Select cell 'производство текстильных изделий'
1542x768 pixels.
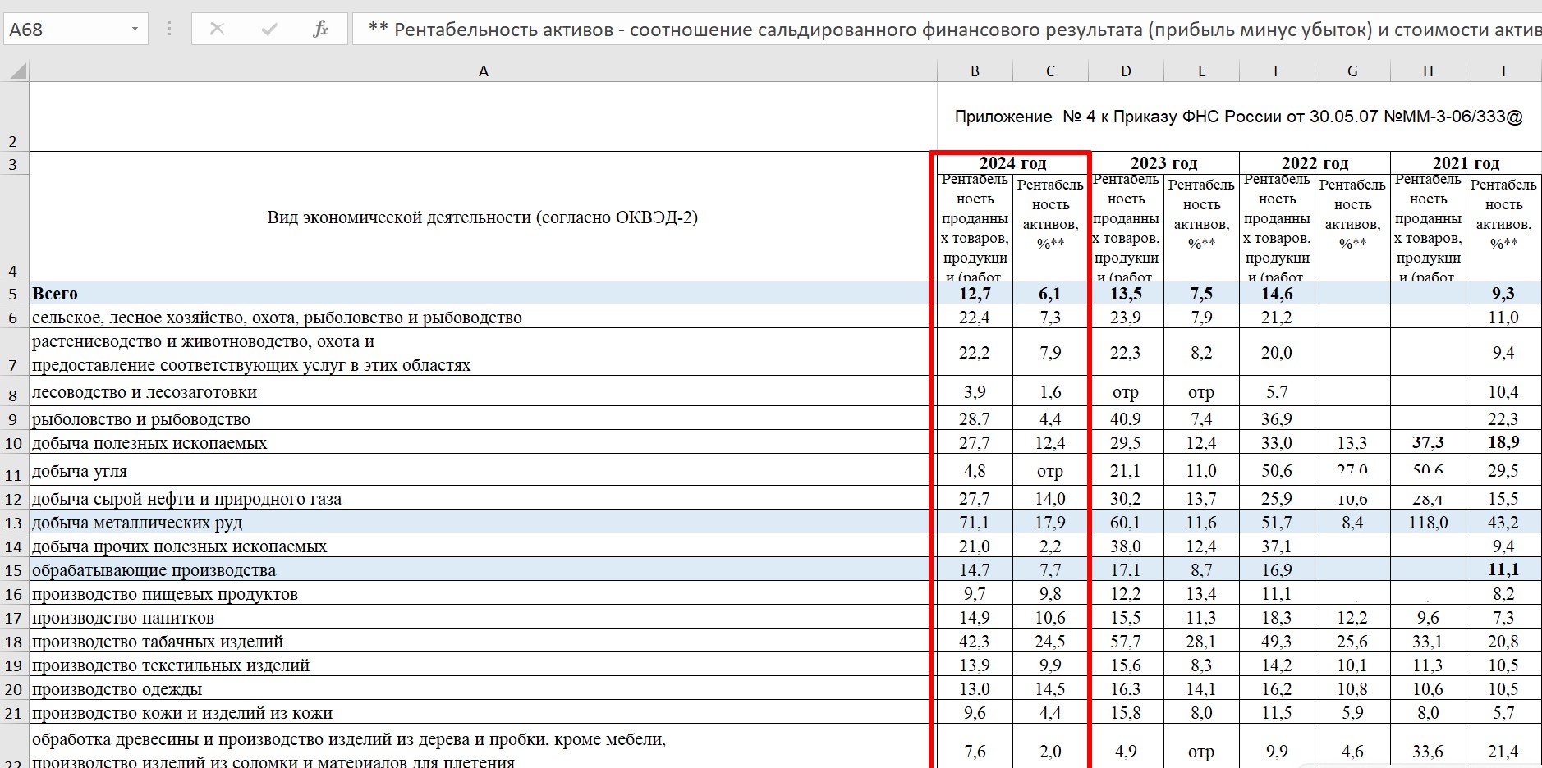click(483, 665)
